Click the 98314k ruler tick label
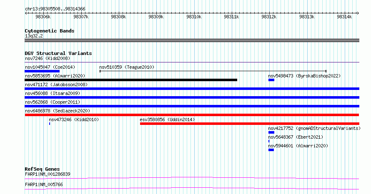This screenshot has height=194, width=371. point(344,17)
